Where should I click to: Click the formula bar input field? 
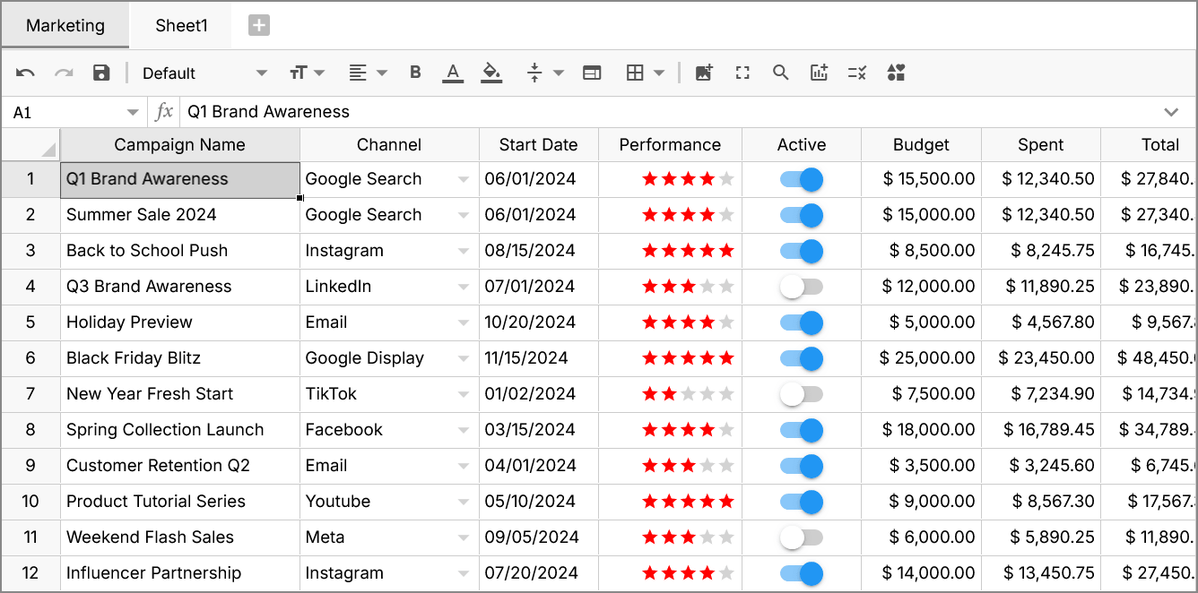coord(668,112)
